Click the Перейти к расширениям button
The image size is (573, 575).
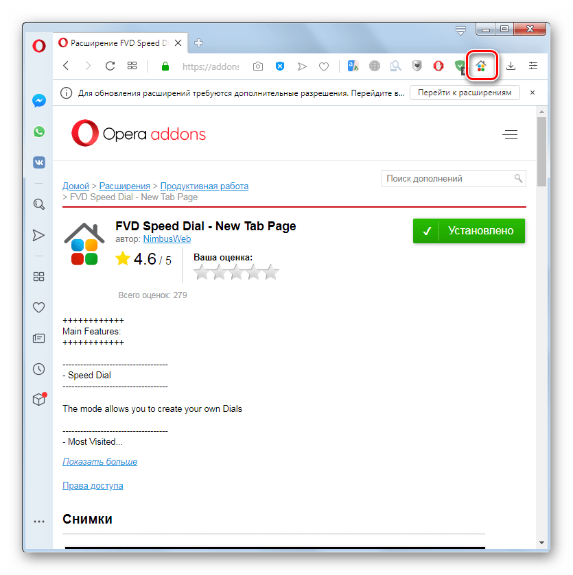(x=465, y=93)
